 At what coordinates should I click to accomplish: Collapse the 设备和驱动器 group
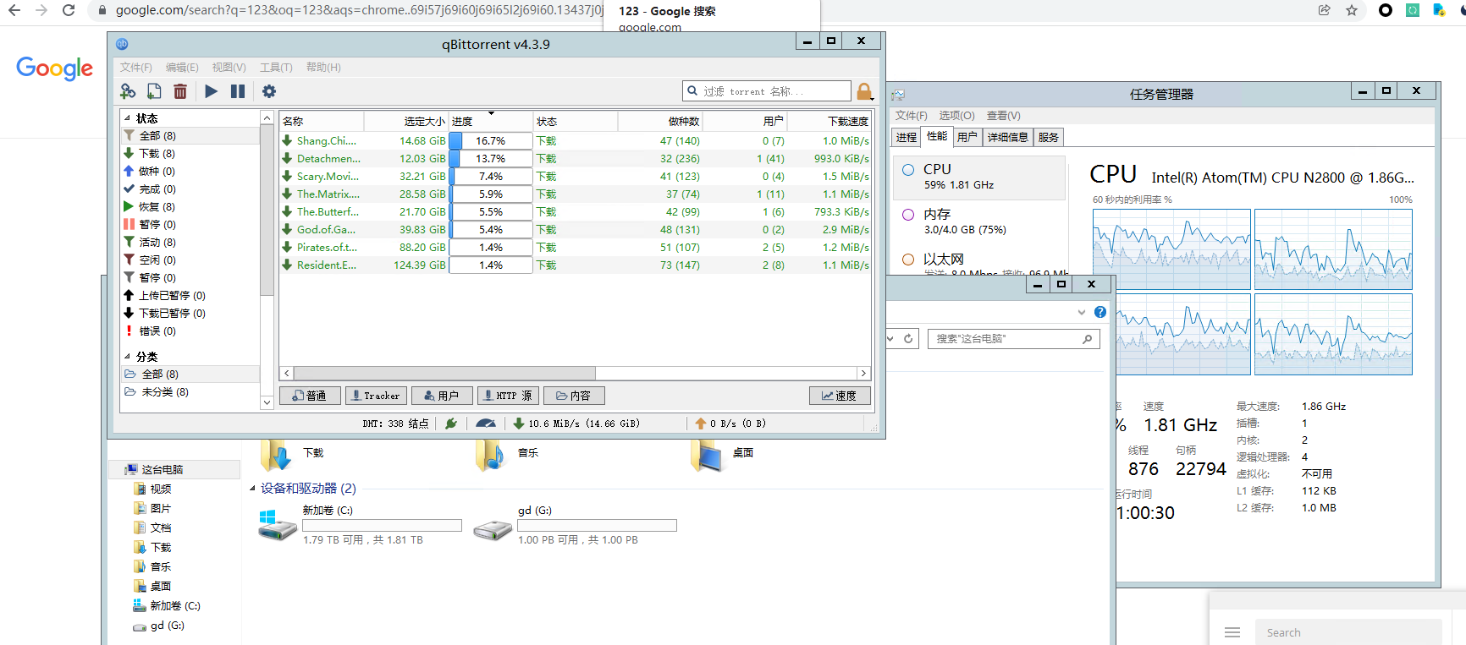(x=252, y=489)
